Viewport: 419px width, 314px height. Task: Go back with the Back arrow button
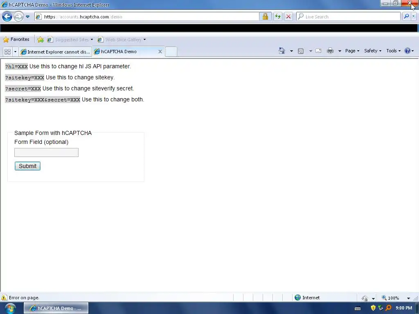click(x=7, y=16)
